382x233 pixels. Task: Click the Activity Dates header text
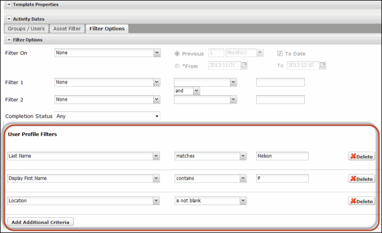[x=29, y=19]
